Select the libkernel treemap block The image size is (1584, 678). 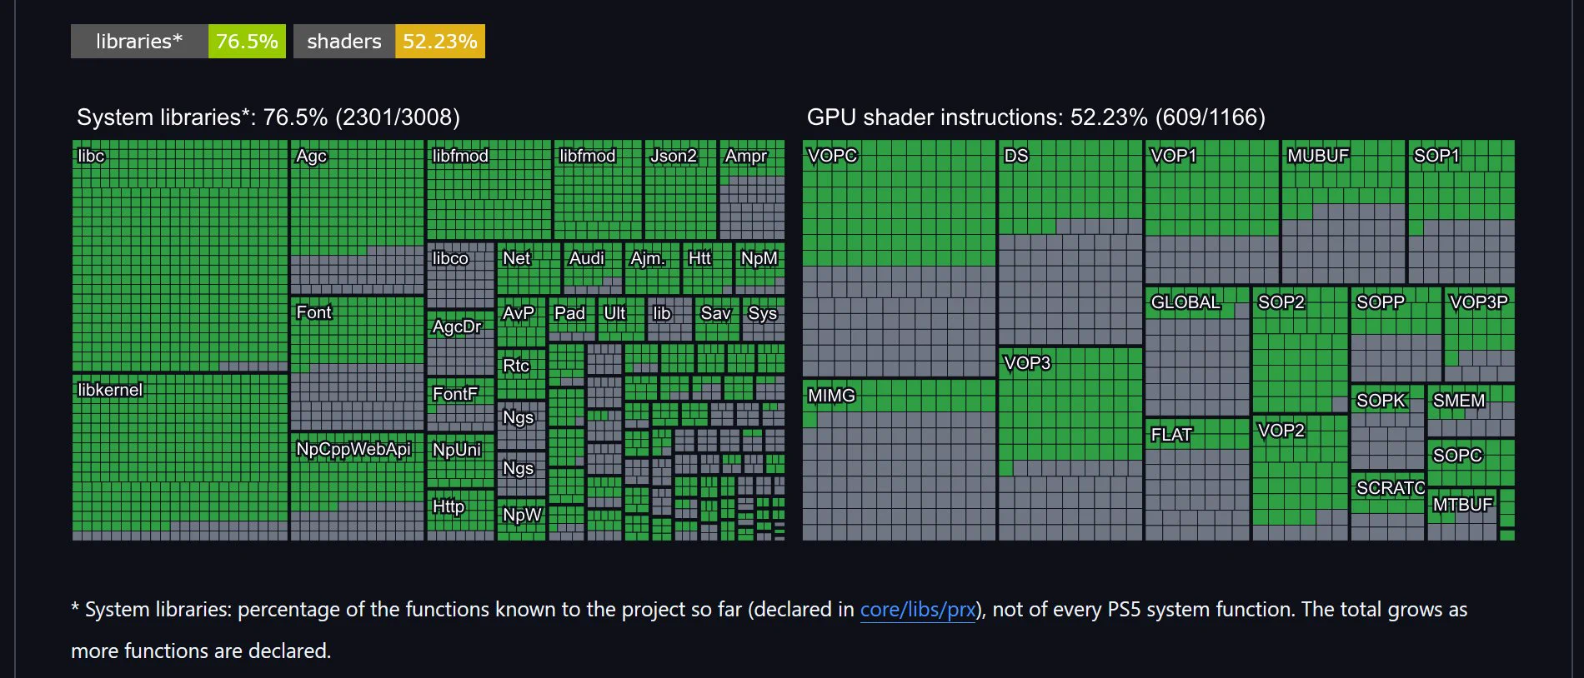pos(180,457)
